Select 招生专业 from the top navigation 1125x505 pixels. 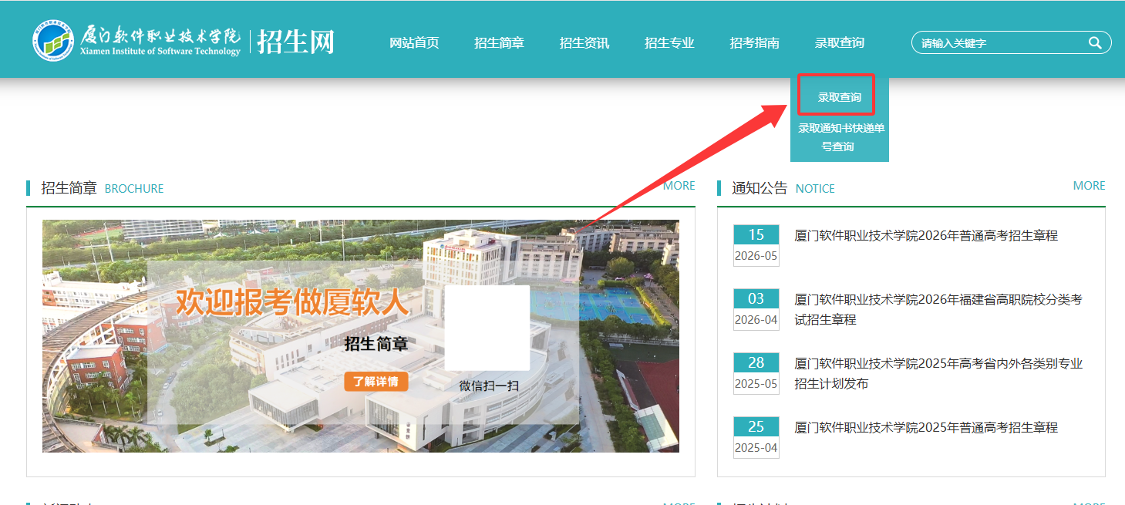[669, 42]
